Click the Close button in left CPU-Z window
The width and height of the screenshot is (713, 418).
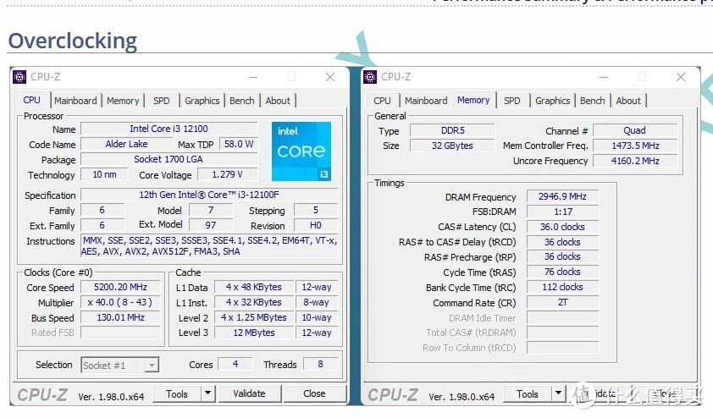click(x=314, y=393)
